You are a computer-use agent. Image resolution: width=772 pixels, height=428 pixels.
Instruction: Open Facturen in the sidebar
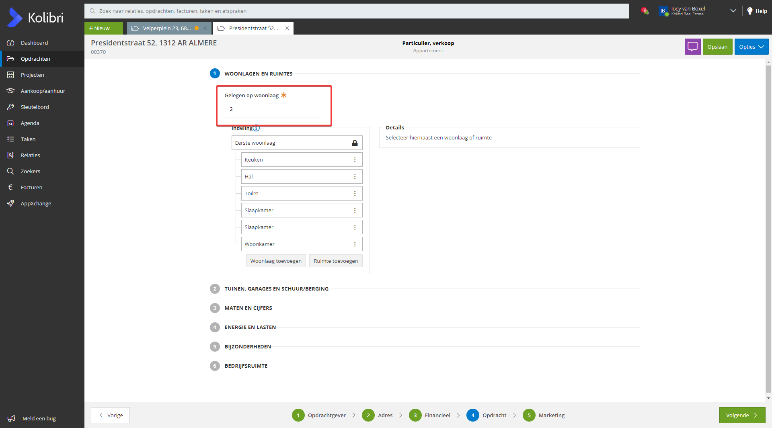(x=42, y=187)
